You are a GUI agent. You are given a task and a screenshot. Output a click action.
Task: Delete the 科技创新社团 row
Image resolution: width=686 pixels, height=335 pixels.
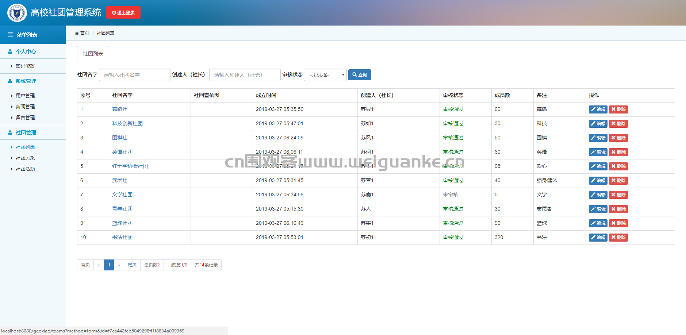[618, 124]
